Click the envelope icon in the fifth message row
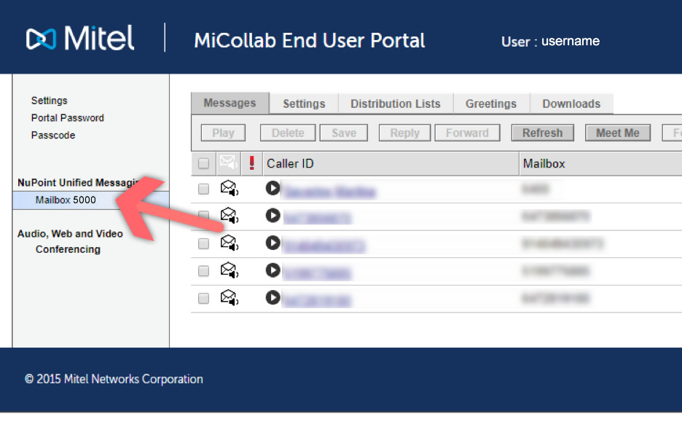This screenshot has height=427, width=682. pos(230,298)
